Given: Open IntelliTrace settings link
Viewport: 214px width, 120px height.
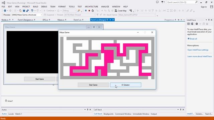Looking at the screenshot, I should pyautogui.click(x=198, y=50).
